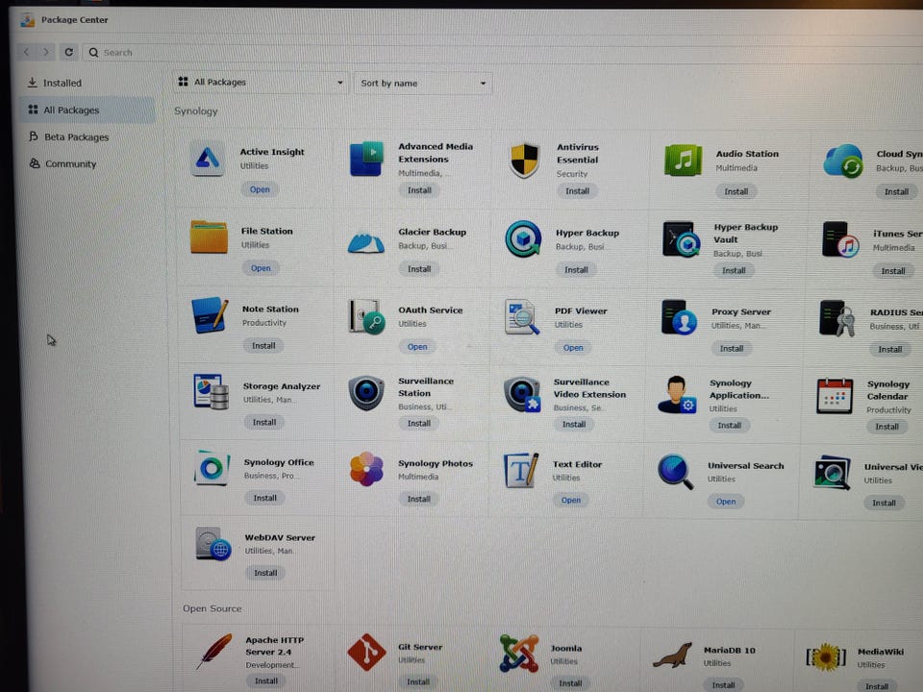Viewport: 923px width, 692px height.
Task: Install WebDAV Server
Action: point(265,573)
